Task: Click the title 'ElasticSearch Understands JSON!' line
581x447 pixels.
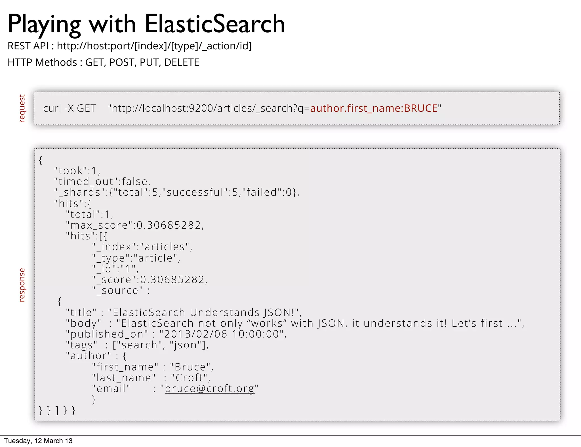Action: [184, 313]
